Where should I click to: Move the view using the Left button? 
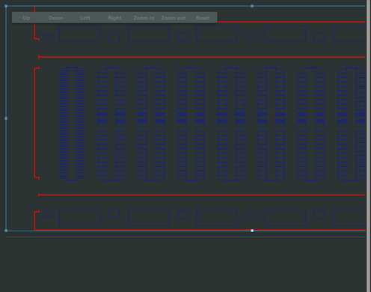[x=85, y=18]
